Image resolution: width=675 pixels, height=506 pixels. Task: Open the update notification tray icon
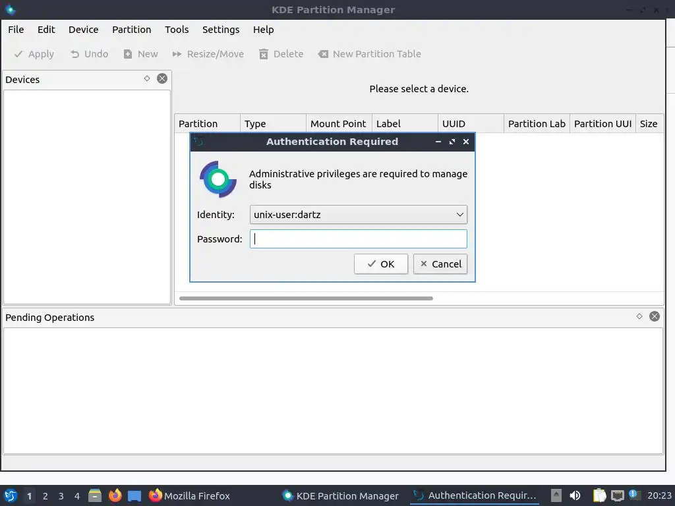pyautogui.click(x=634, y=495)
